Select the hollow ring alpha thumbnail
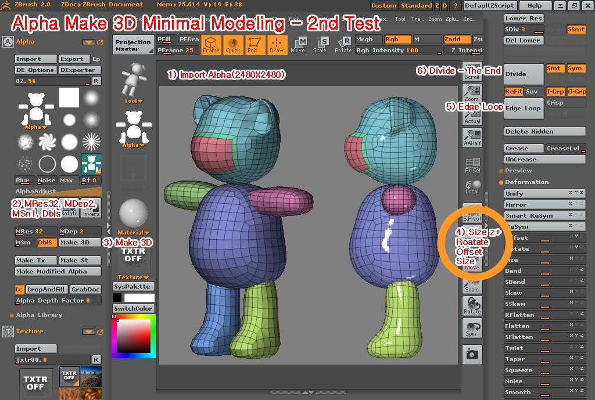 47,164
